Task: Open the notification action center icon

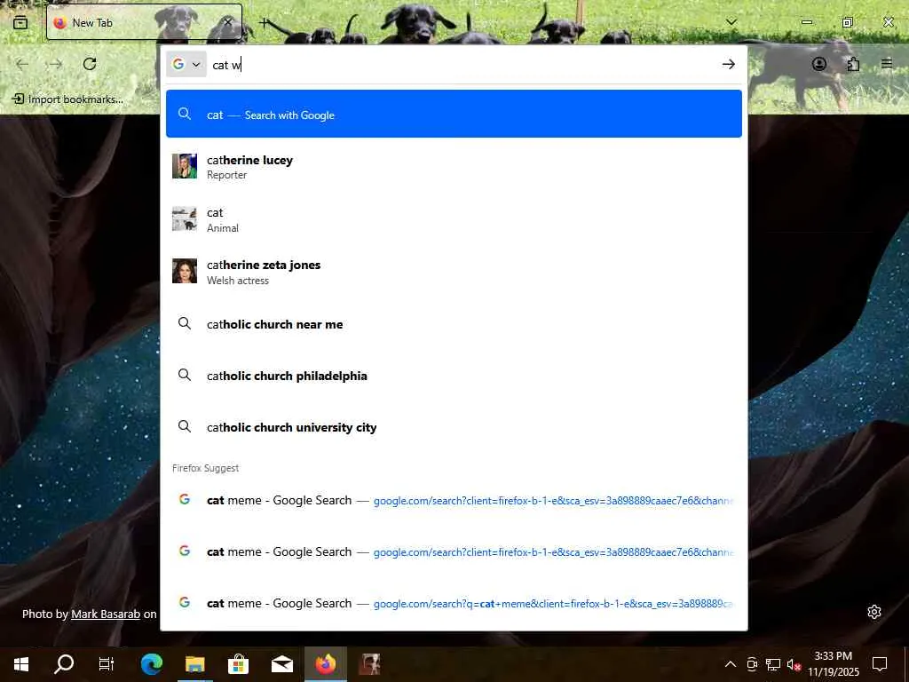Action: (x=880, y=664)
